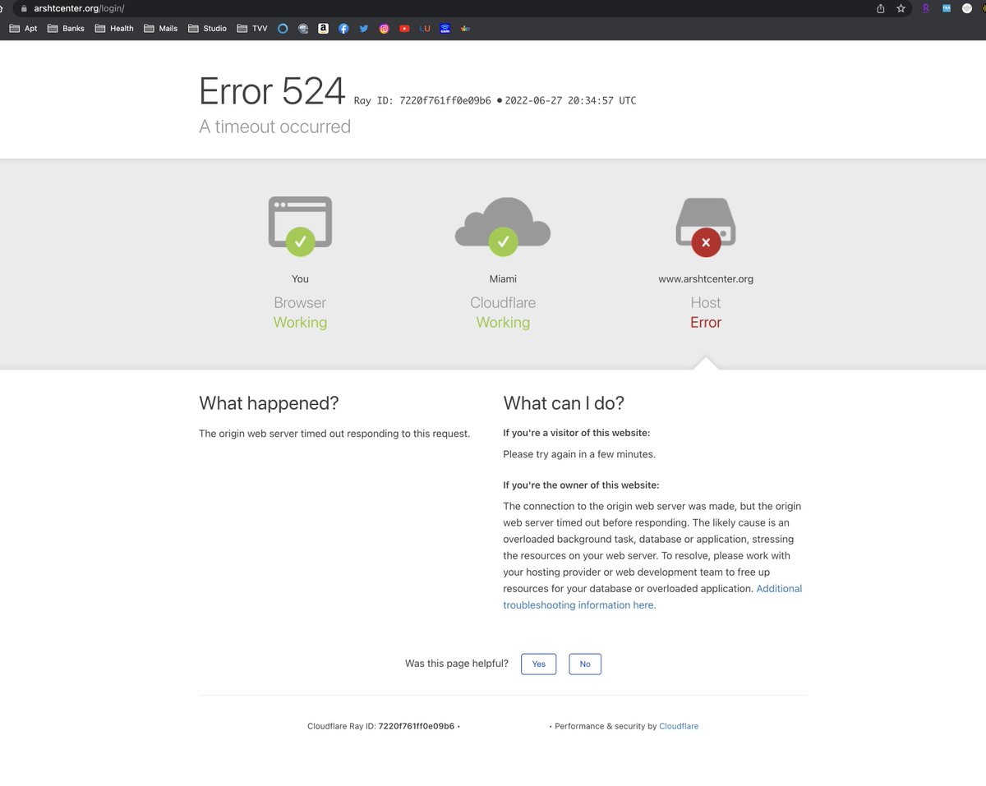Open the gray globe bookmark icon
The height and width of the screenshot is (786, 986).
coord(303,28)
